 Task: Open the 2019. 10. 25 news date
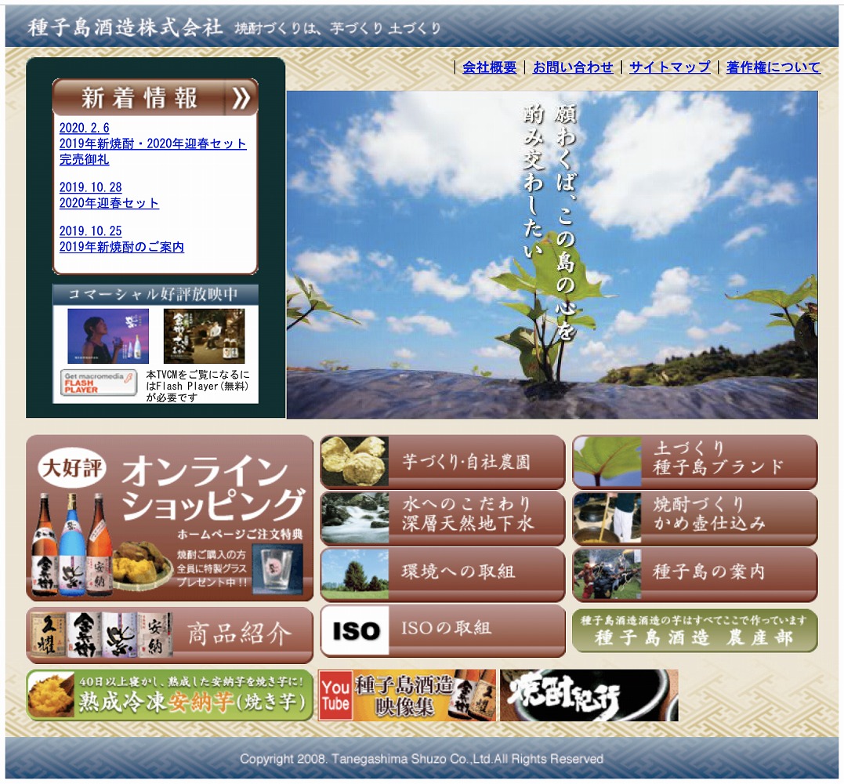(90, 231)
